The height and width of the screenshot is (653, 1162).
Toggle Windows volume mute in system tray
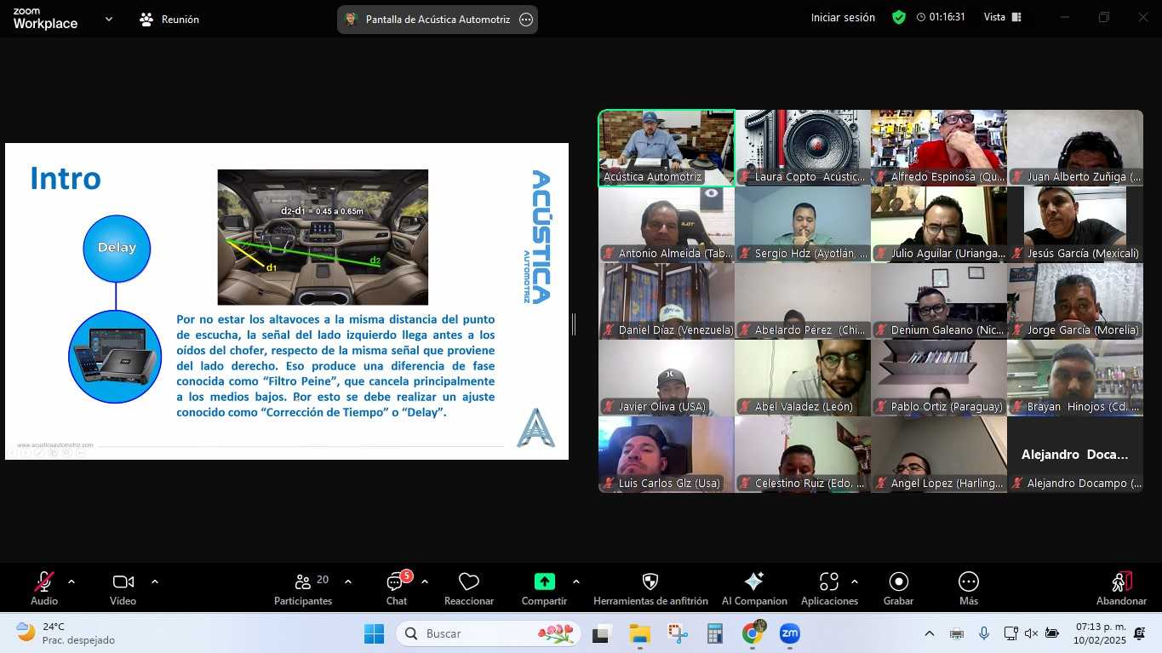tap(1031, 633)
